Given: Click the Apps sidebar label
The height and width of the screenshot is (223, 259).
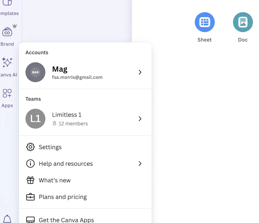Looking at the screenshot, I should pyautogui.click(x=7, y=106).
